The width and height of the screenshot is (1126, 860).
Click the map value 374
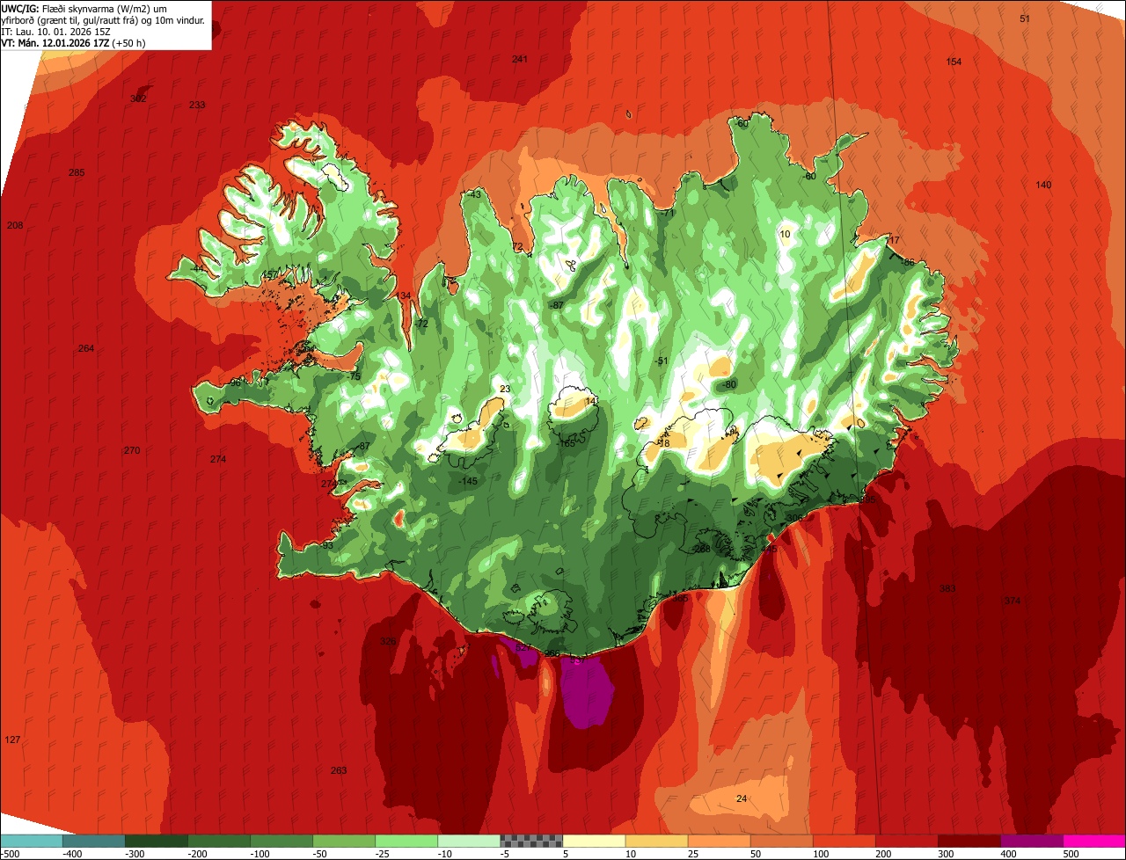point(1013,601)
